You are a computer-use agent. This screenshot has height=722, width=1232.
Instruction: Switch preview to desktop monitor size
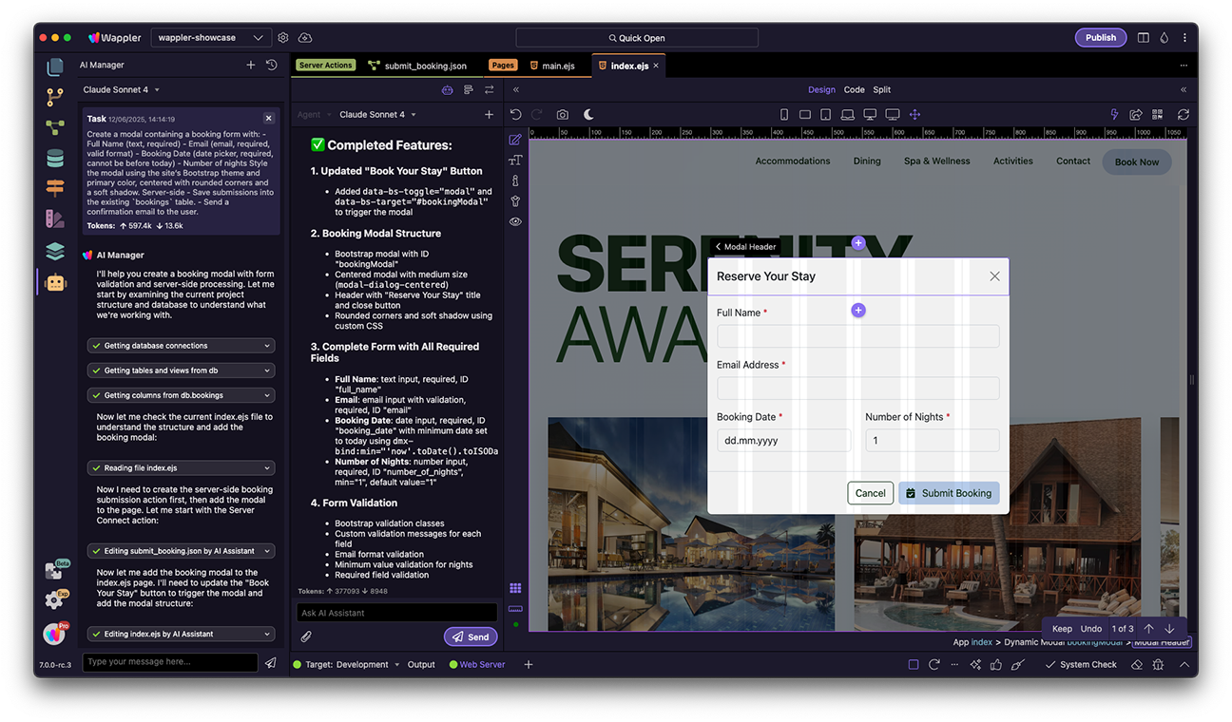869,113
